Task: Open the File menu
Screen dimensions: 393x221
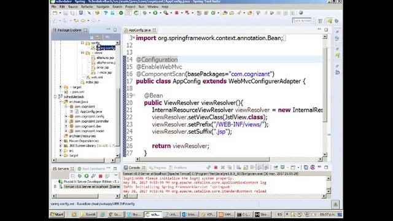Action: [54, 7]
